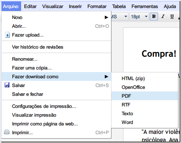
Task: Download as RTF format
Action: tap(145, 105)
